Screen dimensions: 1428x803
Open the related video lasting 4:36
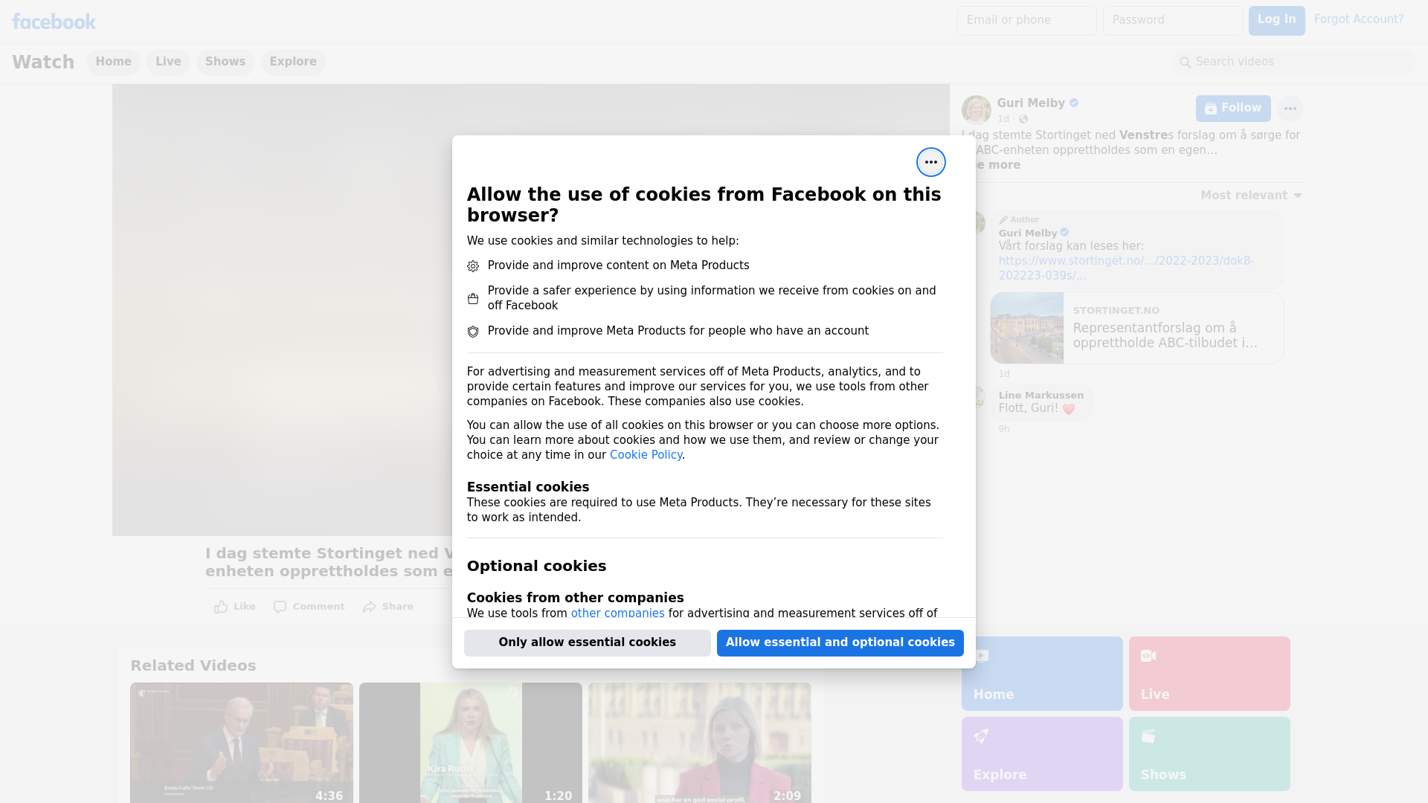click(x=242, y=743)
